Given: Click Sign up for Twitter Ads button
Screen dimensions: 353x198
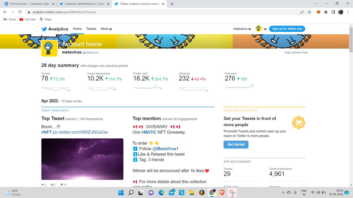Looking at the screenshot, I should point(287,29).
